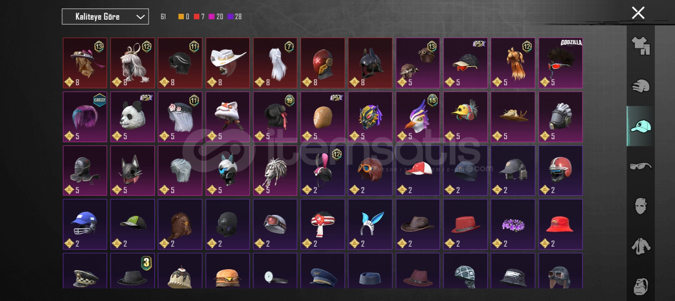Viewport: 675px width, 301px height.
Task: Select the white cowboy hat item
Action: (227, 63)
